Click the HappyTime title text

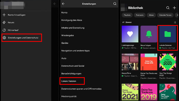tap(126, 73)
